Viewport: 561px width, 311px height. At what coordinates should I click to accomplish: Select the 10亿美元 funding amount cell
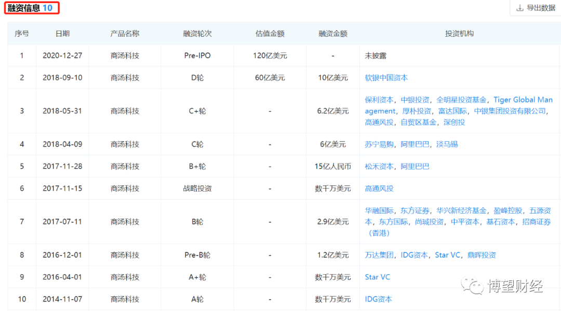pyautogui.click(x=333, y=78)
